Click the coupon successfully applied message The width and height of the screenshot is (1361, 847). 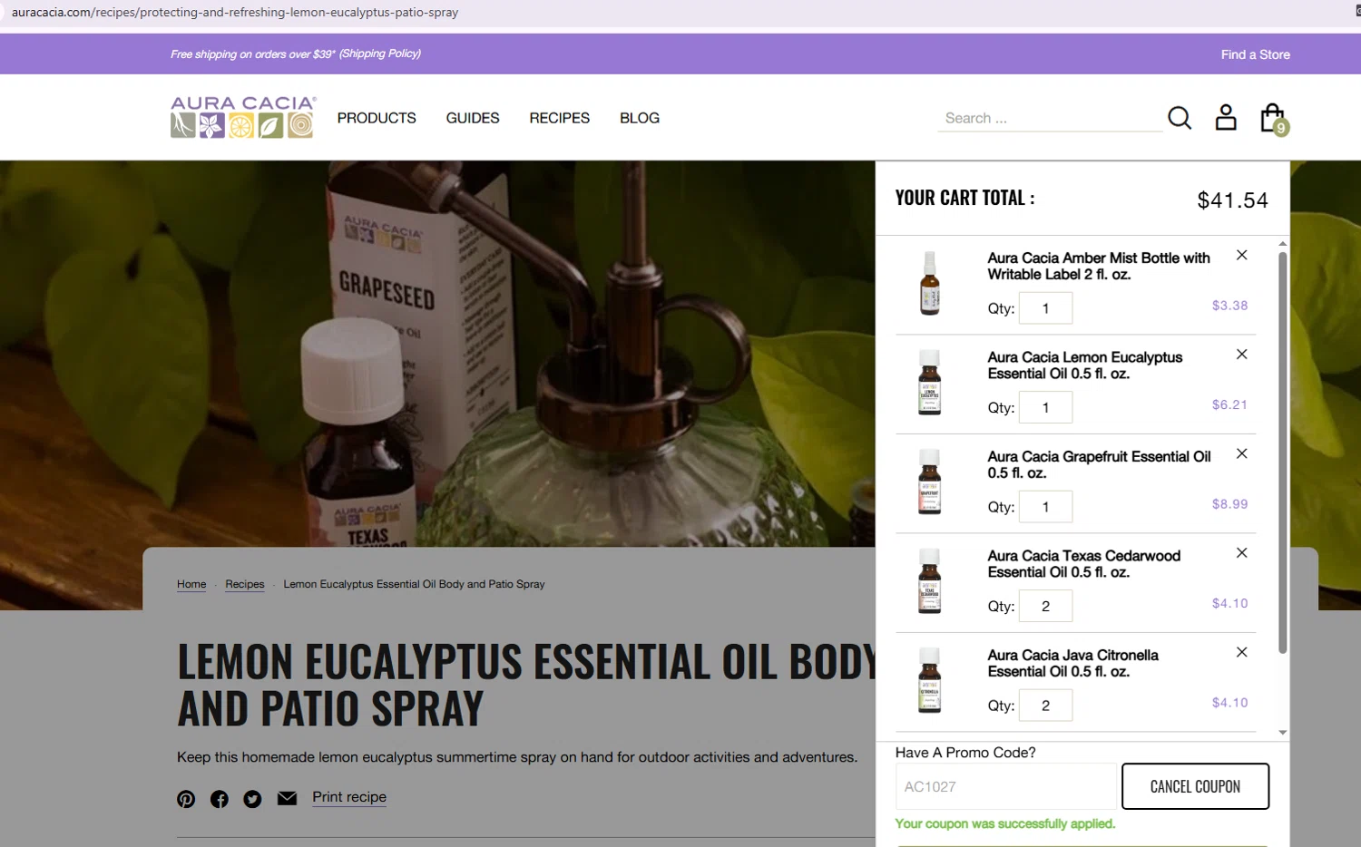[x=1005, y=823]
